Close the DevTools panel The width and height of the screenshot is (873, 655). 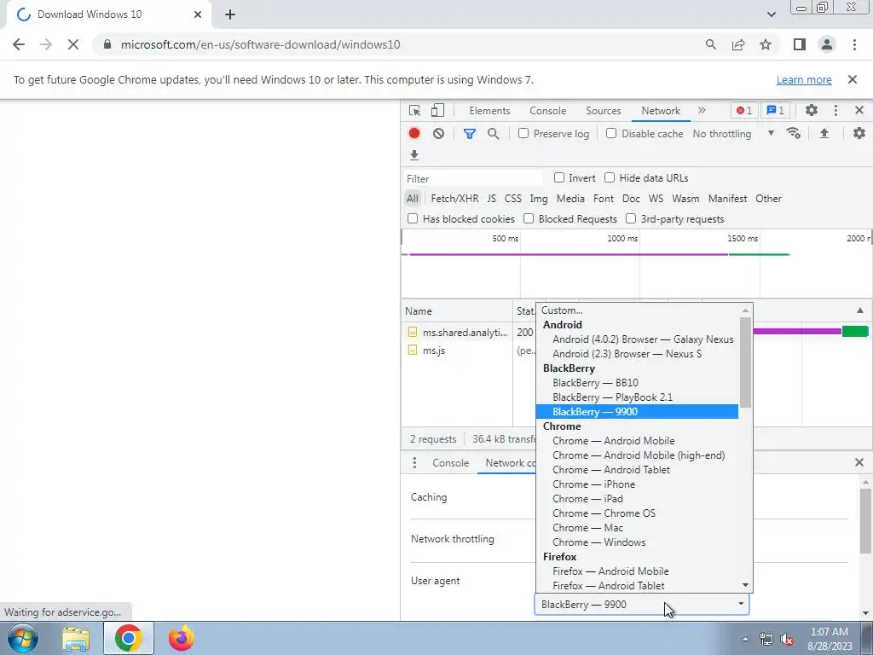pyautogui.click(x=859, y=110)
